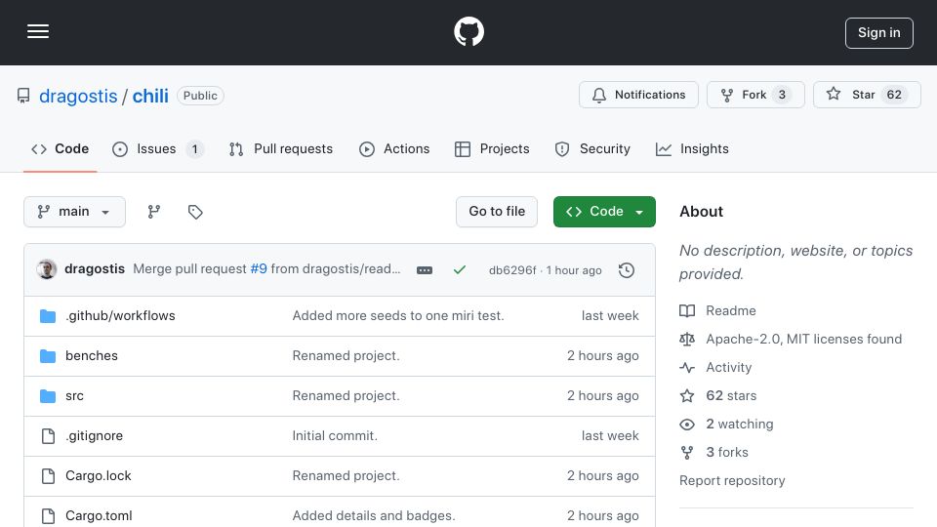
Task: Click the Notifications bell button
Action: tap(638, 95)
